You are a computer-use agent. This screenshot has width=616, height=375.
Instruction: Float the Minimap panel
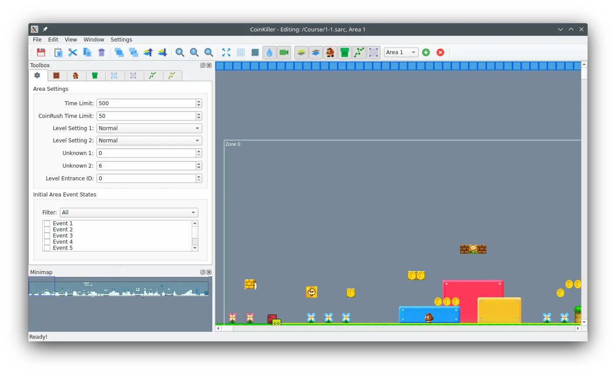point(203,272)
